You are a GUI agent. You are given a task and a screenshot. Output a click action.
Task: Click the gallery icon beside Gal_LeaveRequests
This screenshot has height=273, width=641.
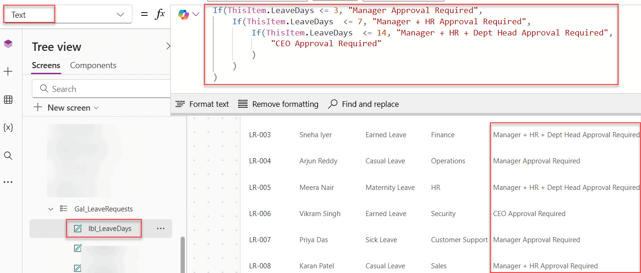coord(64,209)
